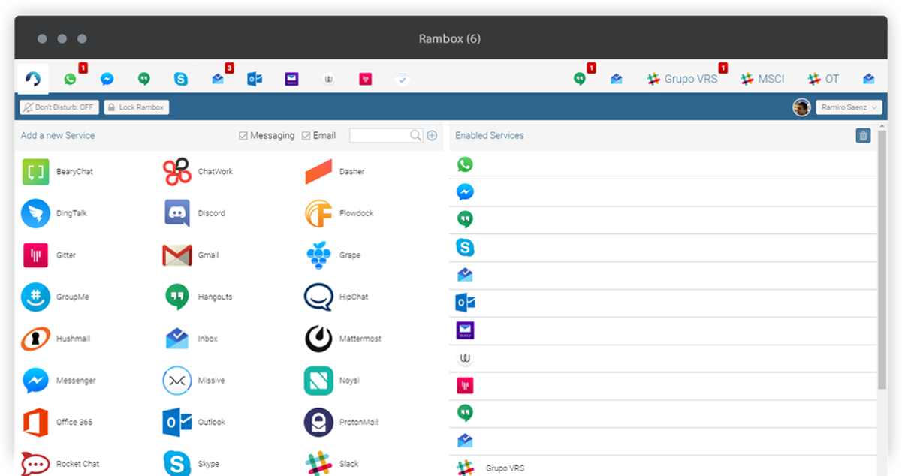Open the Messenger tab
The height and width of the screenshot is (476, 902).
(x=107, y=78)
